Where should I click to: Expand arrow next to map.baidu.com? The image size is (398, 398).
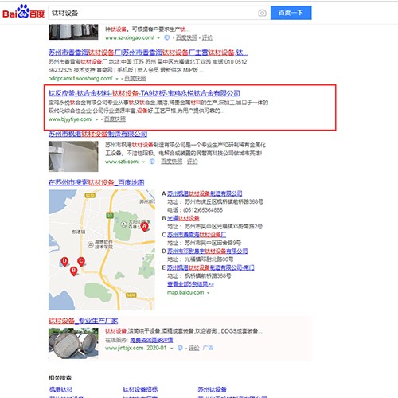click(209, 293)
